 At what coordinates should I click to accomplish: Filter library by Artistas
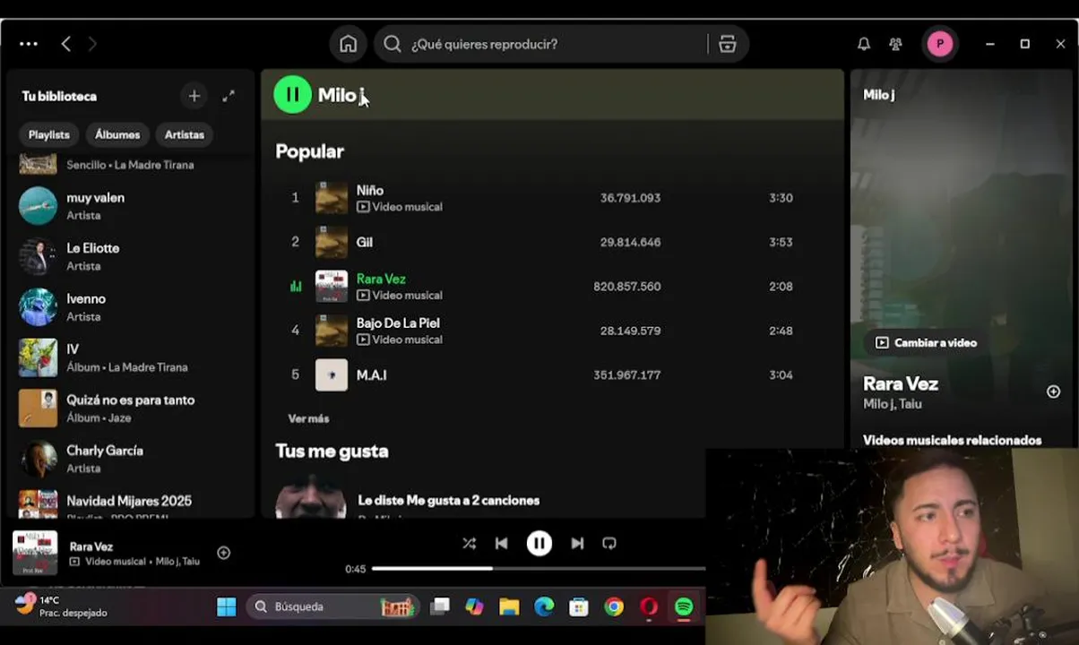[x=185, y=134]
